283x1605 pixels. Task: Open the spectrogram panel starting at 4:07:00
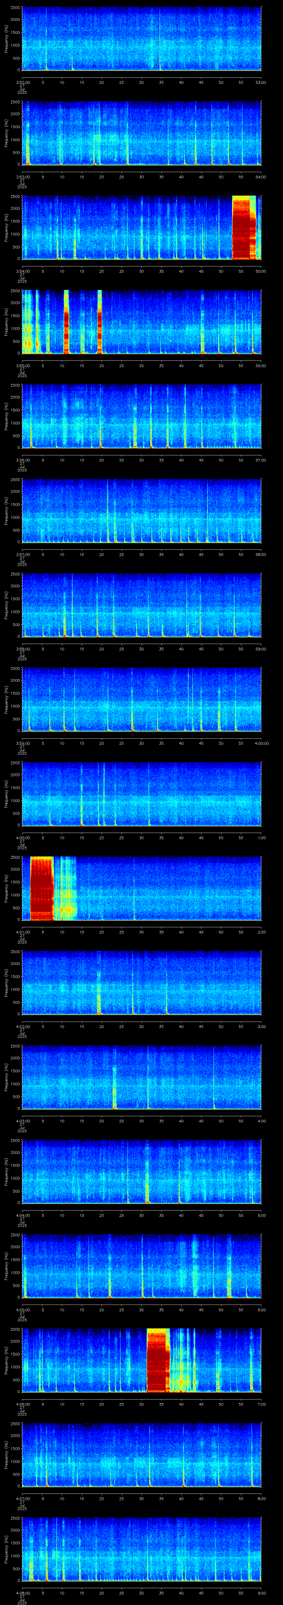pos(142,1455)
